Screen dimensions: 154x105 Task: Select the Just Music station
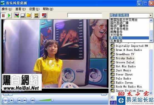123,71
